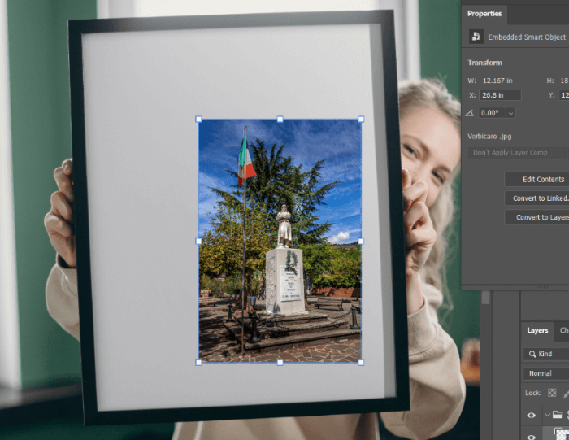
Task: Click the top-left transform handle
Action: point(199,120)
